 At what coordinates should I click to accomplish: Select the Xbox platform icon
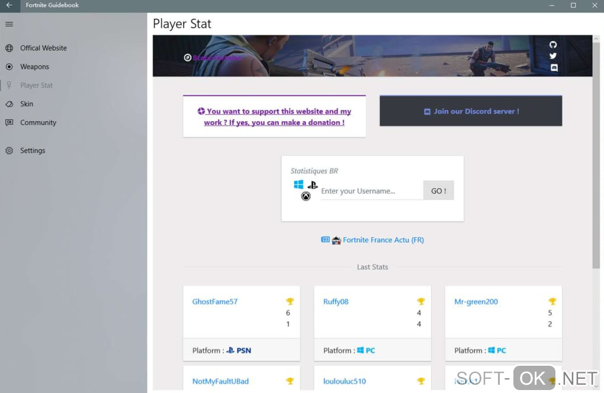click(x=306, y=196)
